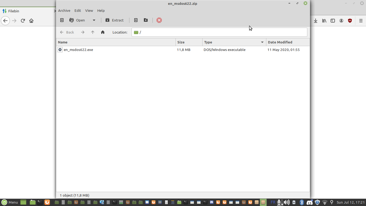Click the add folder to archive icon
Image resolution: width=366 pixels, height=206 pixels.
(146, 20)
